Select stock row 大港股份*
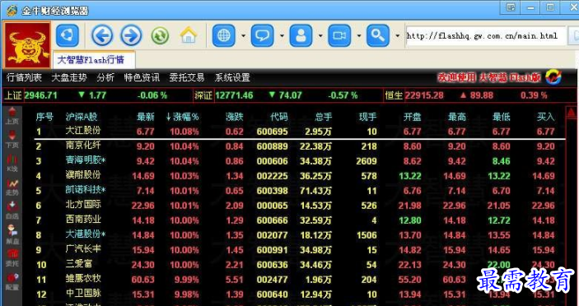Screen dimensions: 579x306 pos(300,235)
